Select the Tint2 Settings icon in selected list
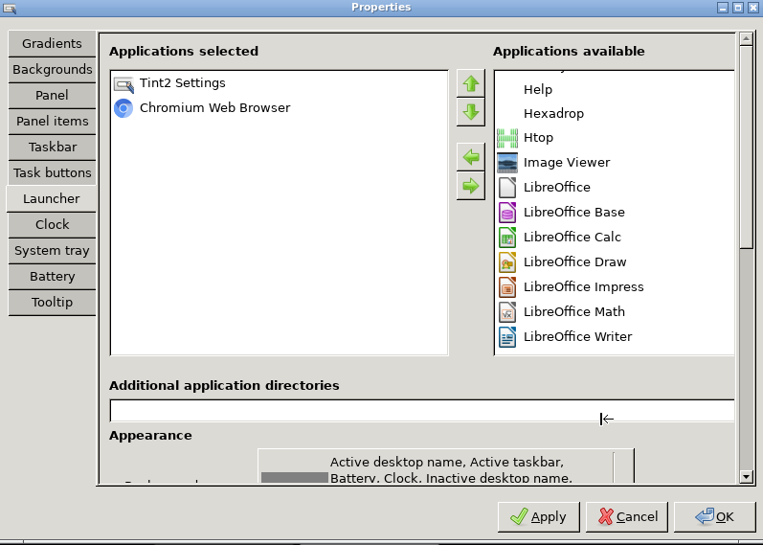Viewport: 763px width, 545px height. coord(123,84)
